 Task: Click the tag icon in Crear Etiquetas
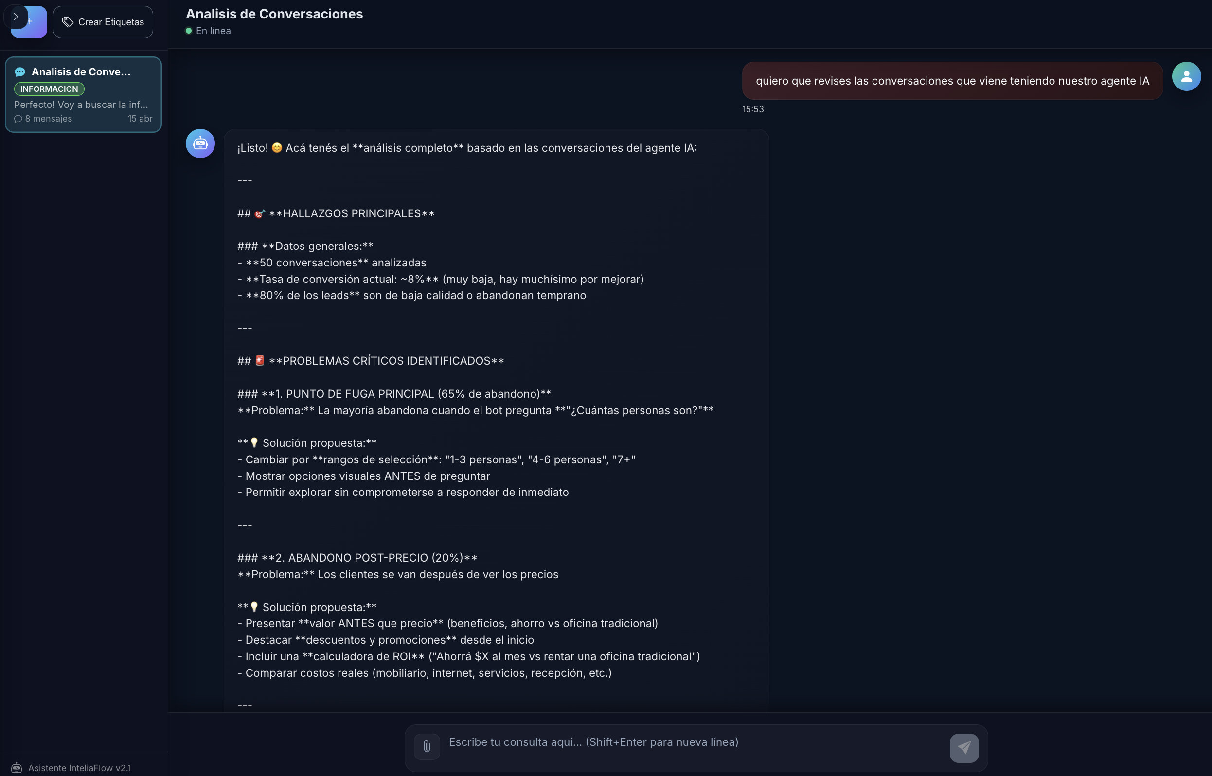(68, 22)
